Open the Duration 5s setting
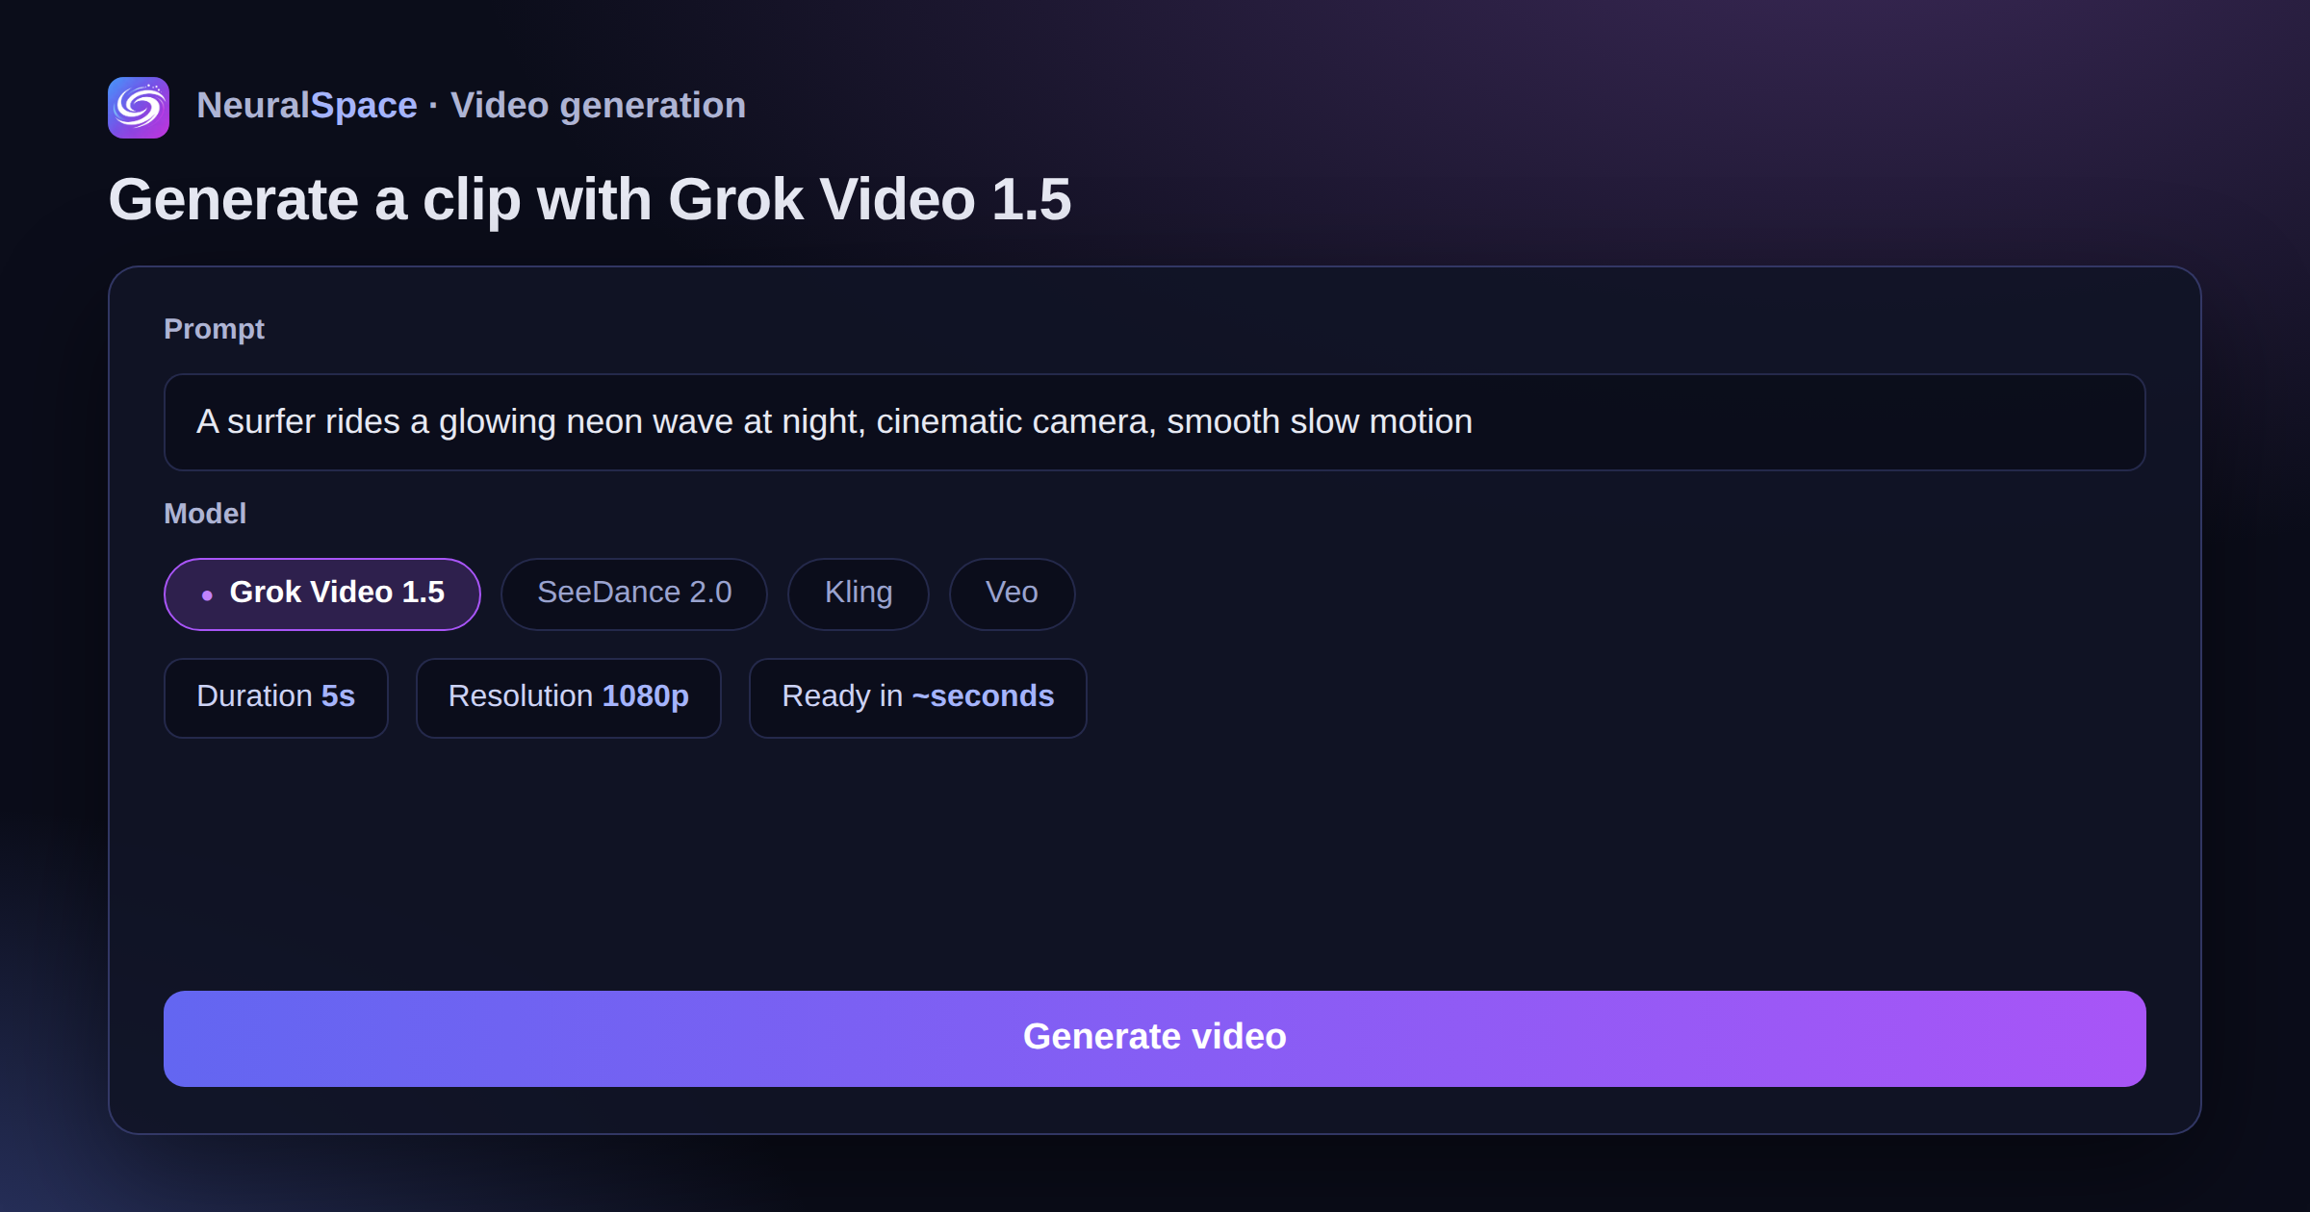2310x1212 pixels. 275,697
